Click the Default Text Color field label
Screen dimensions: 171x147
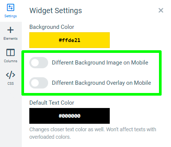(x=52, y=103)
